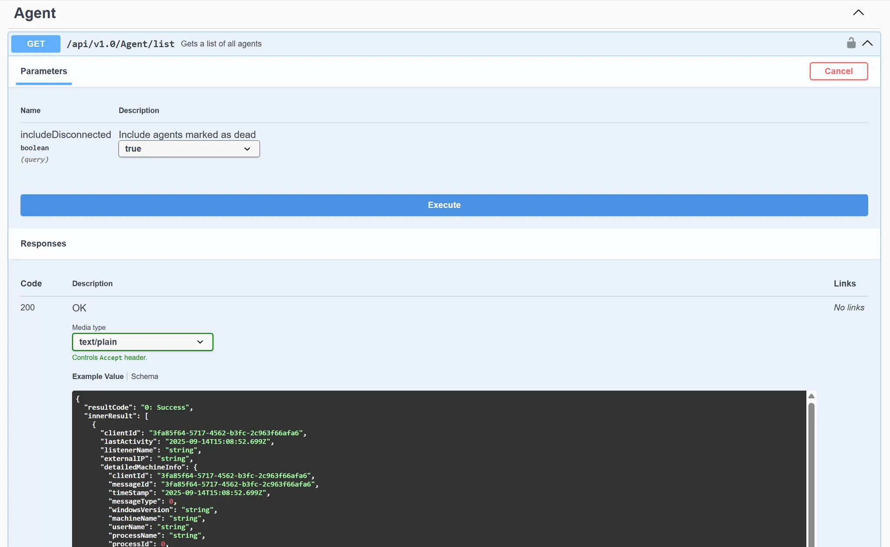The image size is (890, 547).
Task: Click the blue GET method badge
Action: coord(36,44)
